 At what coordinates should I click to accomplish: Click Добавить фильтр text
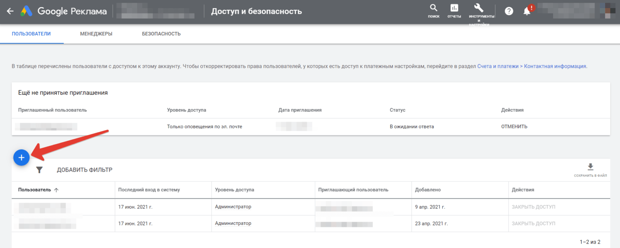pyautogui.click(x=84, y=170)
